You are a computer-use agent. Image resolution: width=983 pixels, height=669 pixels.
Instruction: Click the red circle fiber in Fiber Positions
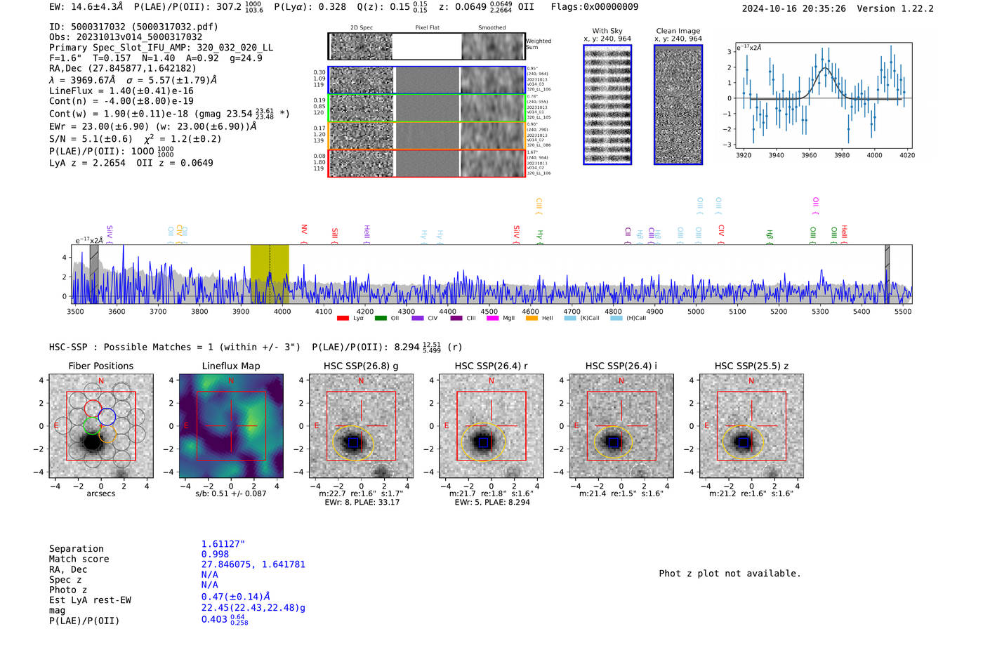click(x=93, y=408)
